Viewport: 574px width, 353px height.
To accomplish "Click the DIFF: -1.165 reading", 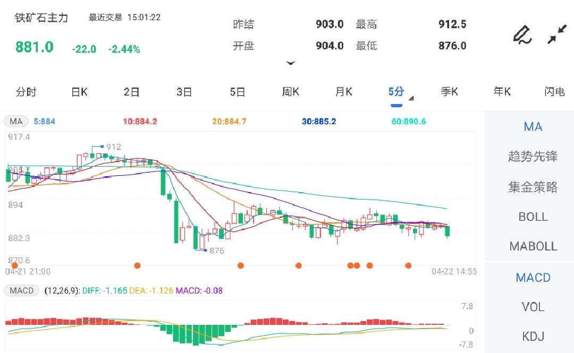I will [x=105, y=291].
